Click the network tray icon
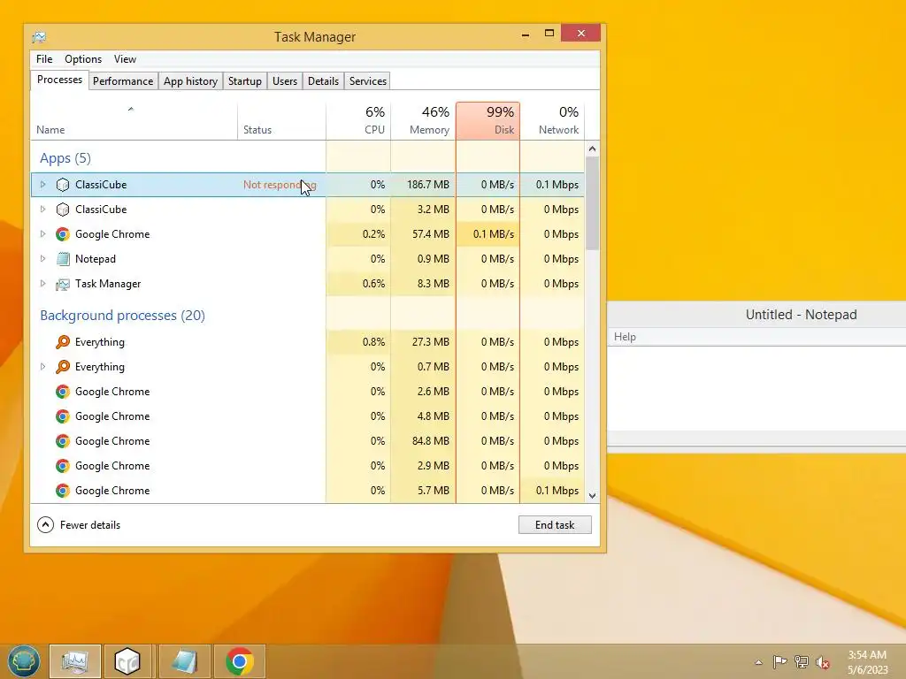The width and height of the screenshot is (906, 679). pyautogui.click(x=802, y=661)
